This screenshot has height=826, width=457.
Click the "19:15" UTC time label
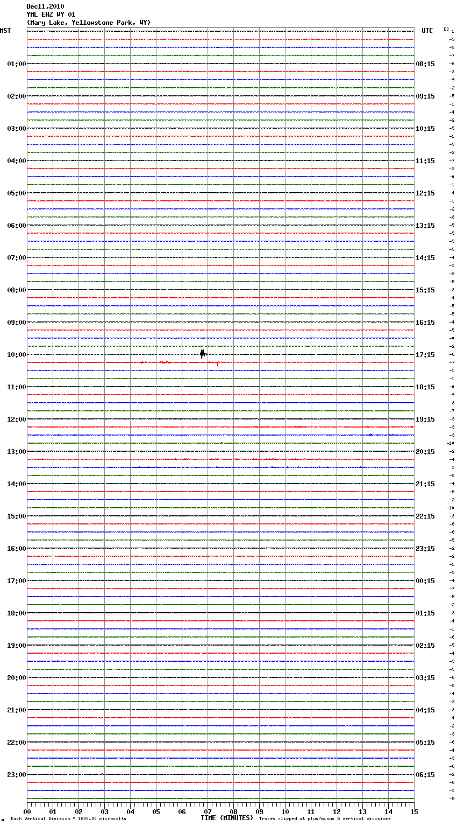coord(425,419)
